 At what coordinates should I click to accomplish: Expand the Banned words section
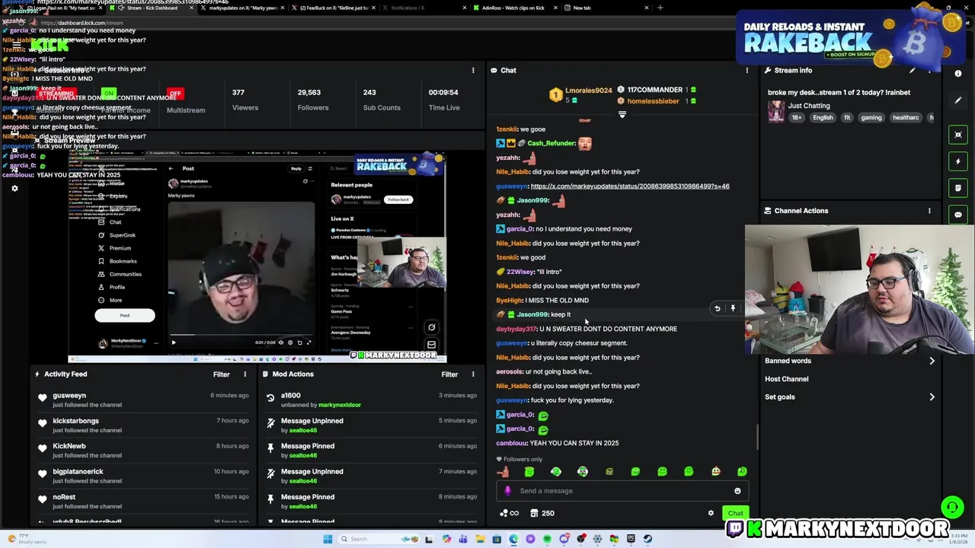click(x=850, y=361)
